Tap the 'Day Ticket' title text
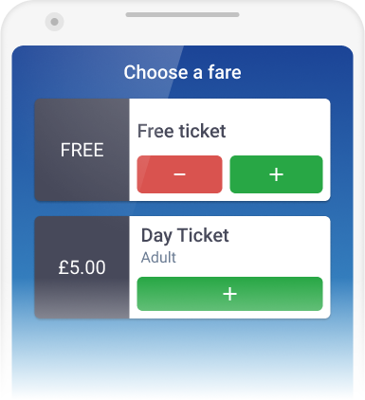The width and height of the screenshot is (365, 400). (x=185, y=235)
